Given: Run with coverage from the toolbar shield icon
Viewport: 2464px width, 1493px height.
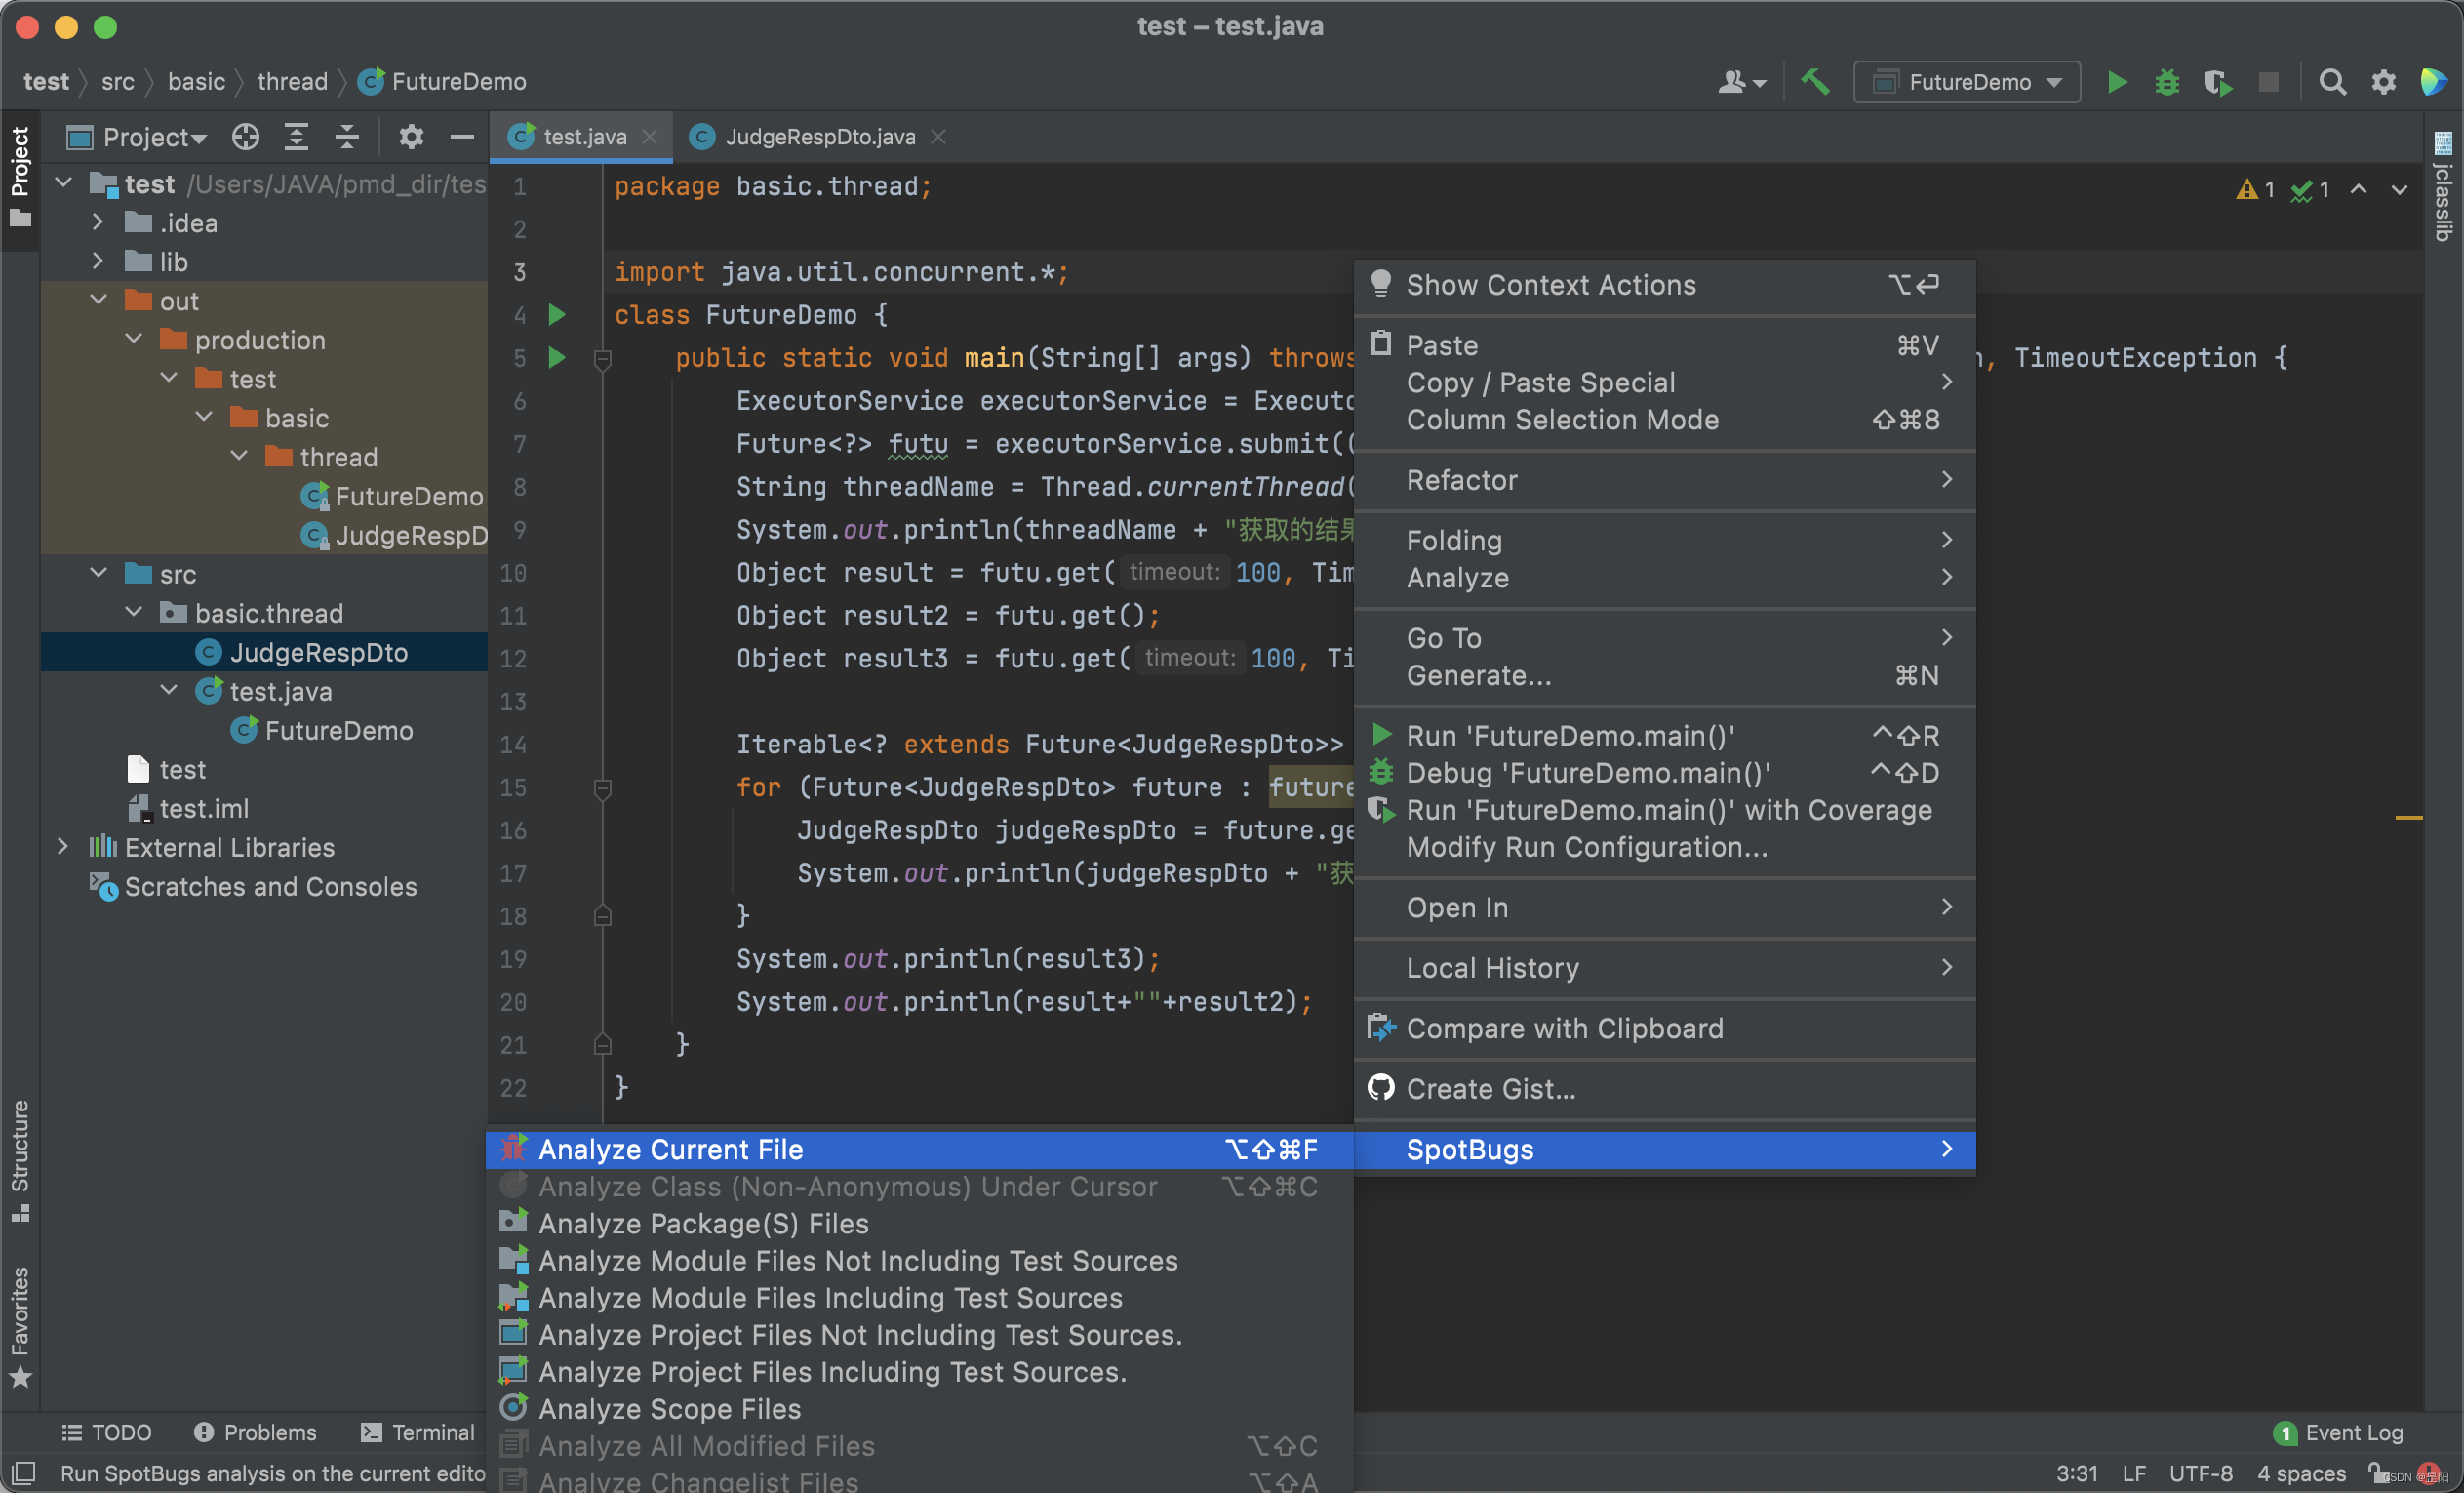Looking at the screenshot, I should pos(2217,81).
